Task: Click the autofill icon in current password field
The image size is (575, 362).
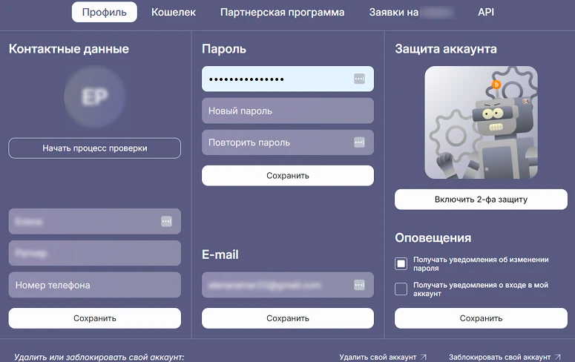Action: (x=359, y=79)
